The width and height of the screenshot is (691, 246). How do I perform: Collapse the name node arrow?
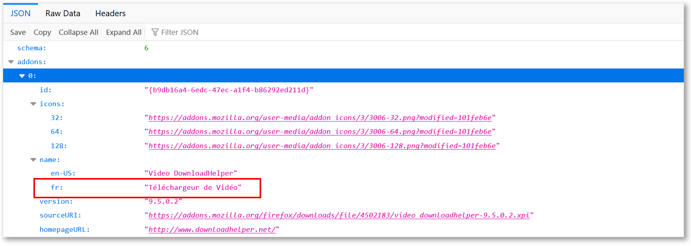[x=33, y=160]
